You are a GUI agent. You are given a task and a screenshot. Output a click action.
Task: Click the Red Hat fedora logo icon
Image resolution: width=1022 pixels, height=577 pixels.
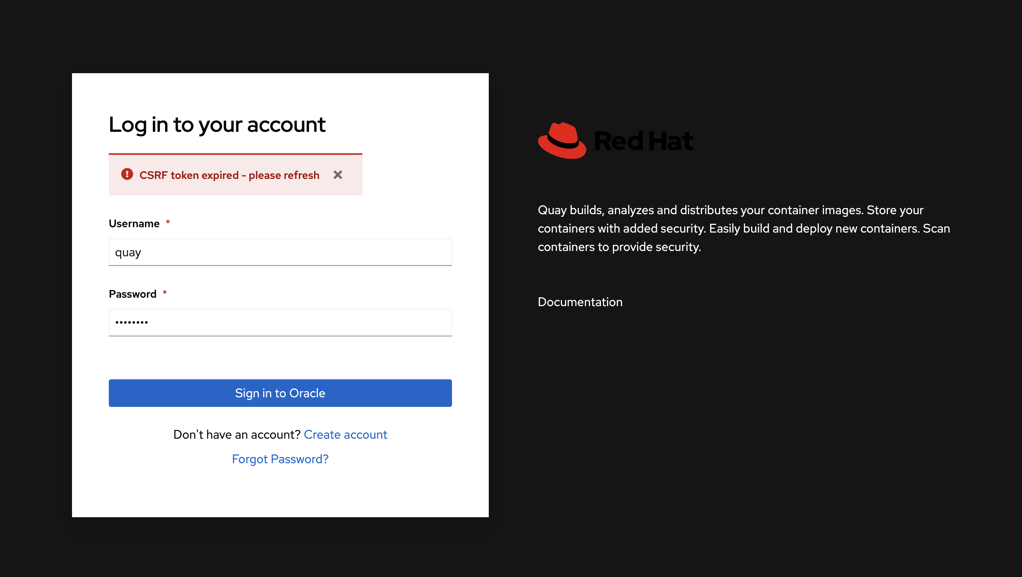tap(562, 141)
